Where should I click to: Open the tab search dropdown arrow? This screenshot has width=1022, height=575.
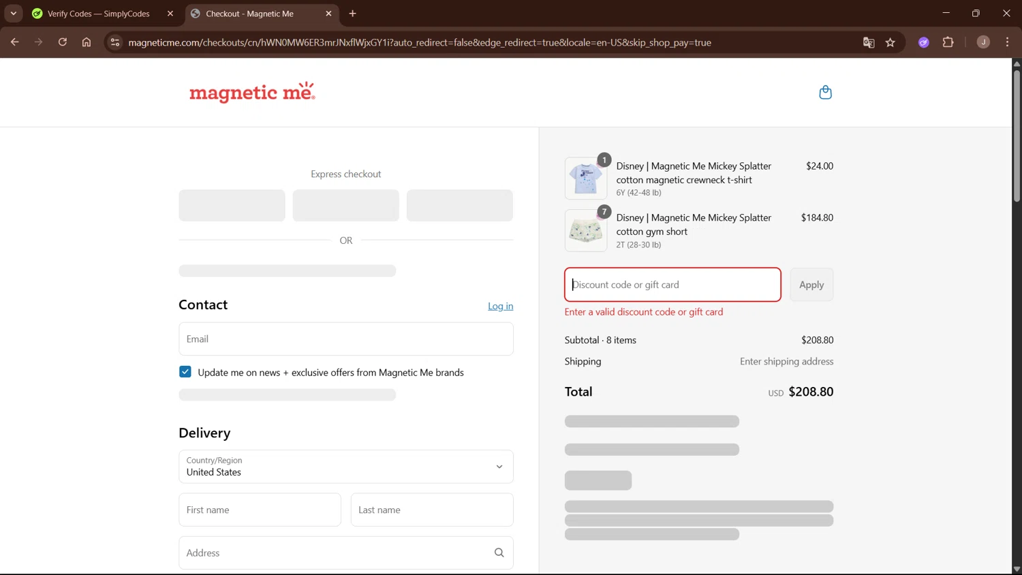[14, 14]
